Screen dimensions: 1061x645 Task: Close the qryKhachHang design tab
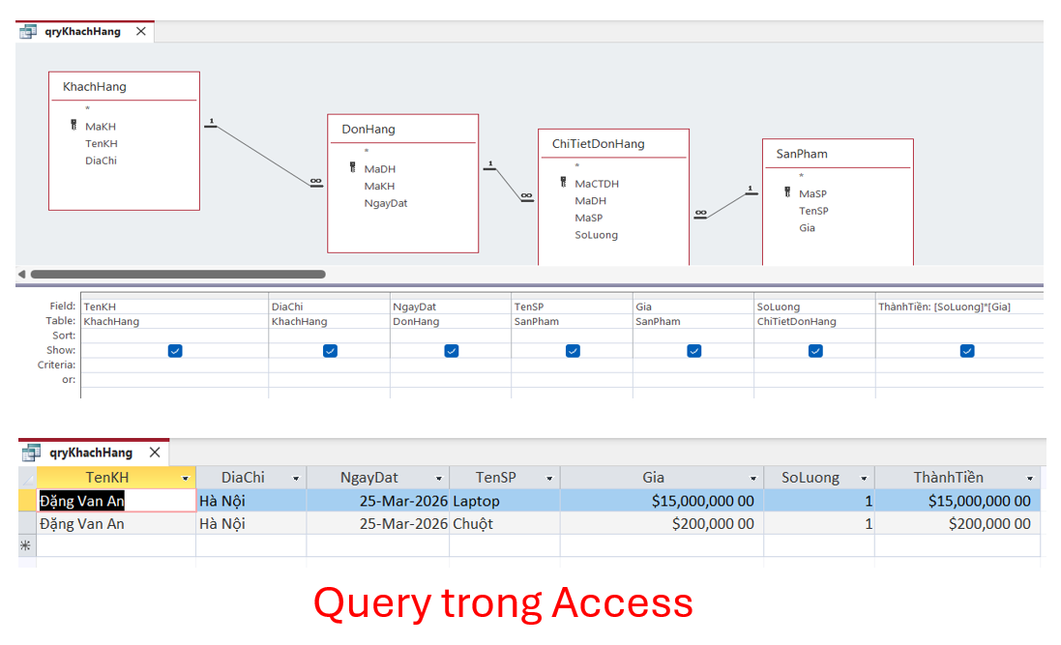coord(140,30)
